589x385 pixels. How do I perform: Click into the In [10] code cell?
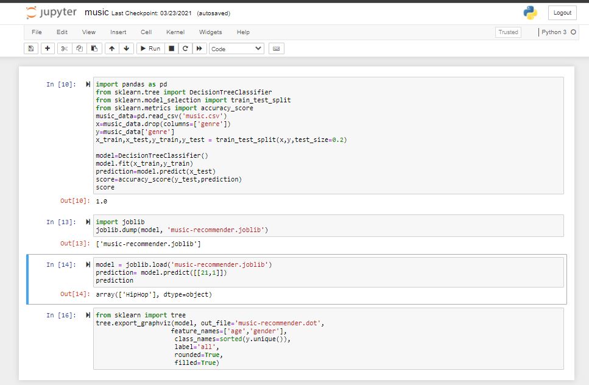click(x=328, y=136)
